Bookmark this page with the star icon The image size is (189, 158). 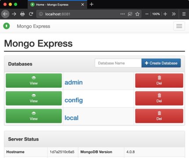137,14
